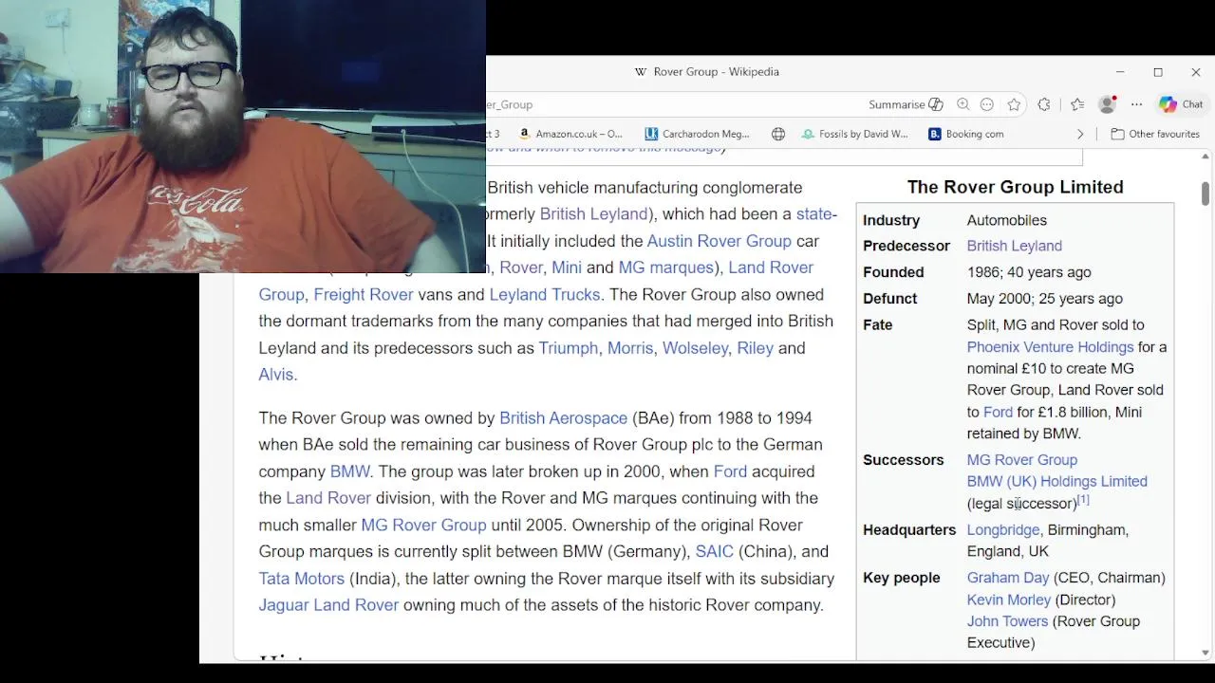The width and height of the screenshot is (1215, 683).
Task: Open the British Leyland link in the infobox
Action: (1014, 246)
